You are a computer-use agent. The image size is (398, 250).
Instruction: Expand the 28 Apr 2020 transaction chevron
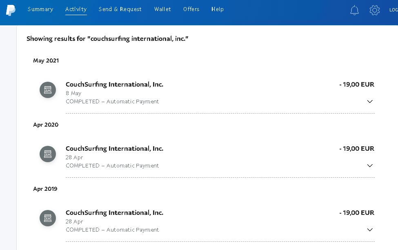point(369,165)
